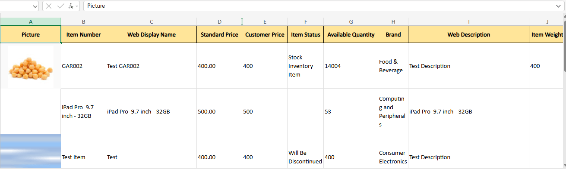The width and height of the screenshot is (566, 169).
Task: Select the Web Description header cell
Action: click(468, 34)
